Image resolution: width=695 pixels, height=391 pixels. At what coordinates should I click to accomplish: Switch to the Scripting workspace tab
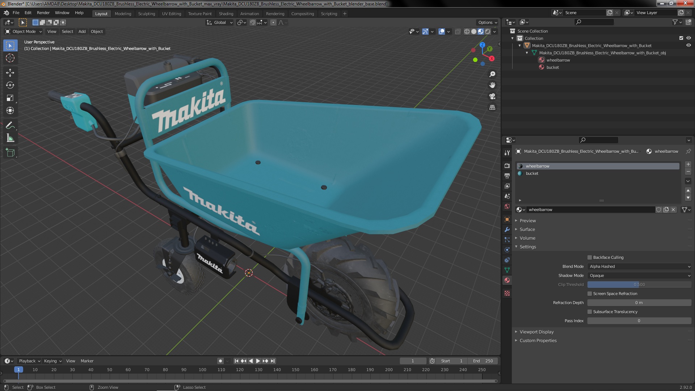(x=329, y=14)
